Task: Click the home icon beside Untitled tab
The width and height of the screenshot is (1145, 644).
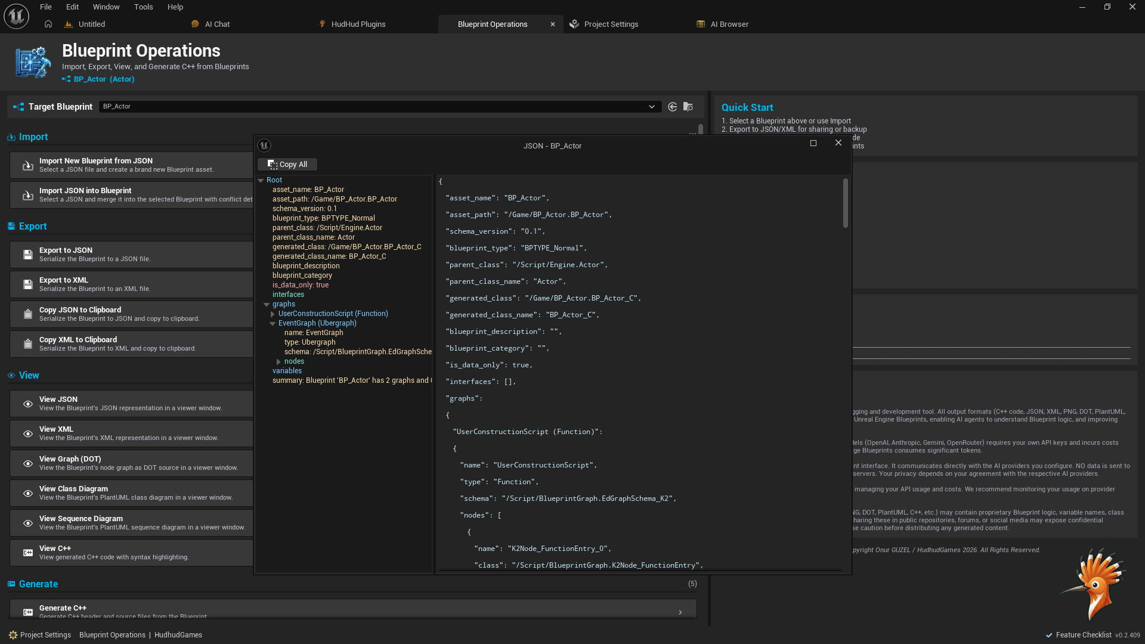Action: tap(48, 24)
